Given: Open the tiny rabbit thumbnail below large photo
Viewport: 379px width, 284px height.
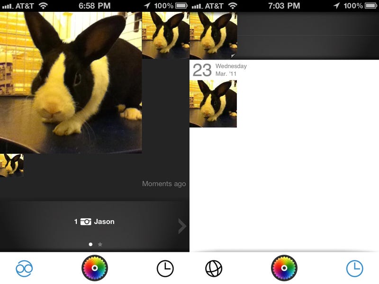Looking at the screenshot, I should (x=11, y=165).
